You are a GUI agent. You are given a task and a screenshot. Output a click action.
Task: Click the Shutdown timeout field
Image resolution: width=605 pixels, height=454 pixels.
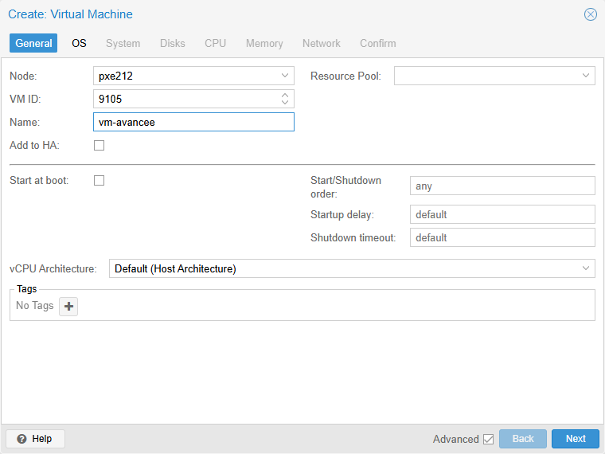click(x=502, y=237)
